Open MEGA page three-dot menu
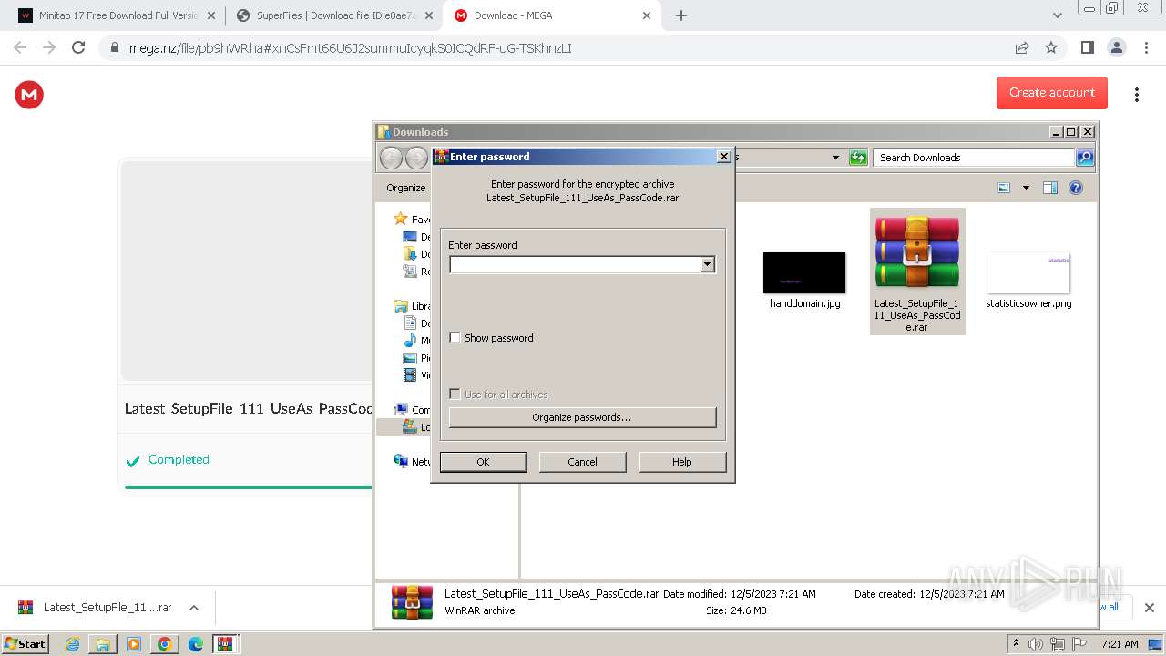 (1136, 95)
